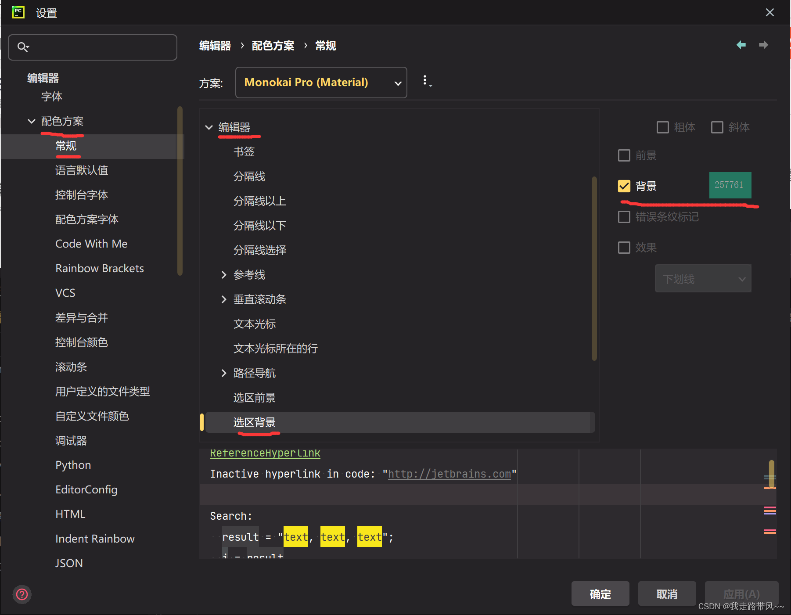
Task: Click the green 257761 color swatch
Action: [730, 185]
